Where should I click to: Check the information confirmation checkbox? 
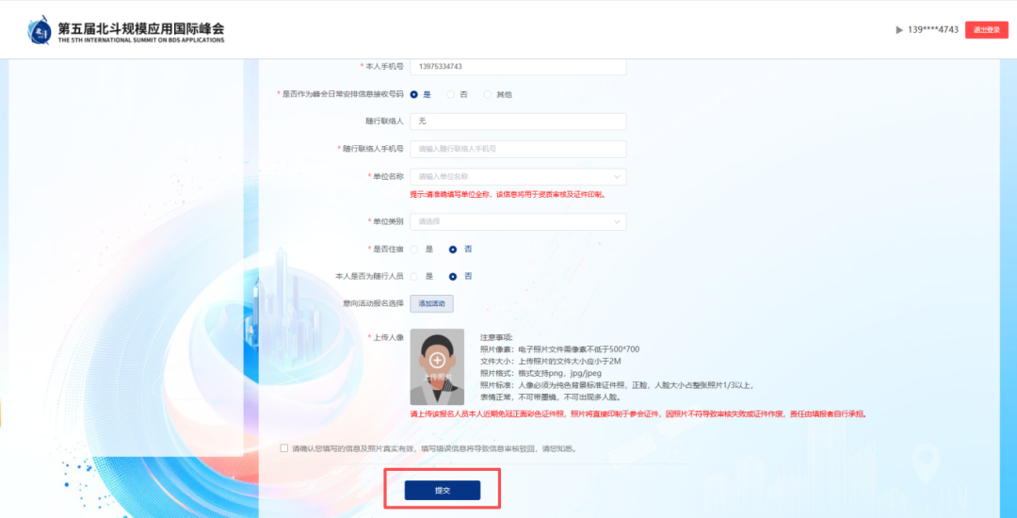(284, 448)
